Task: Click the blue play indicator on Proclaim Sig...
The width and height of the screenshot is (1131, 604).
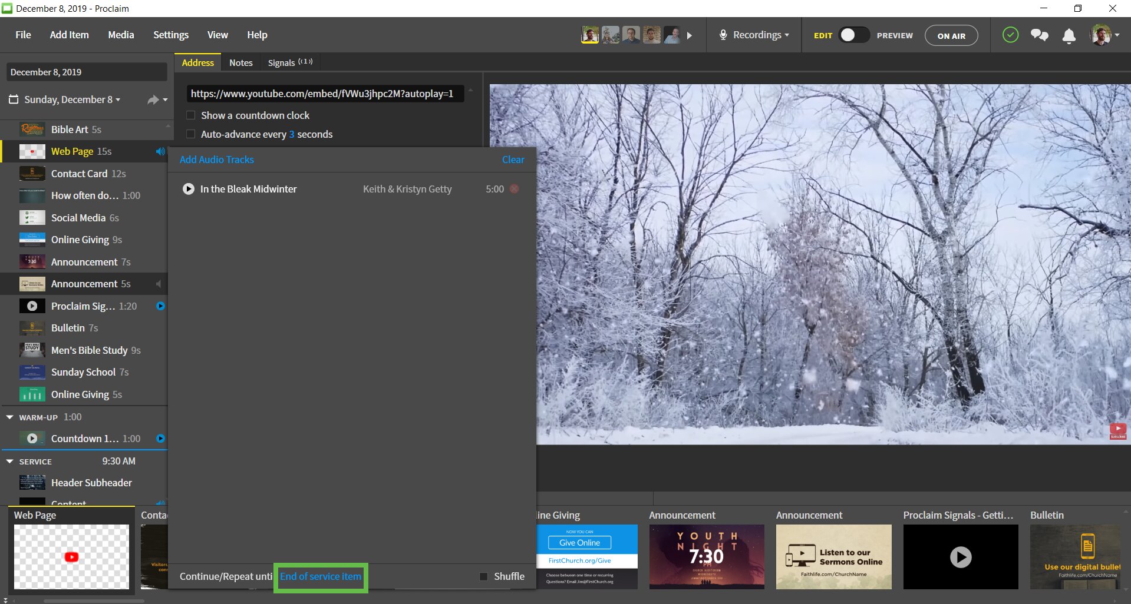Action: click(x=160, y=306)
